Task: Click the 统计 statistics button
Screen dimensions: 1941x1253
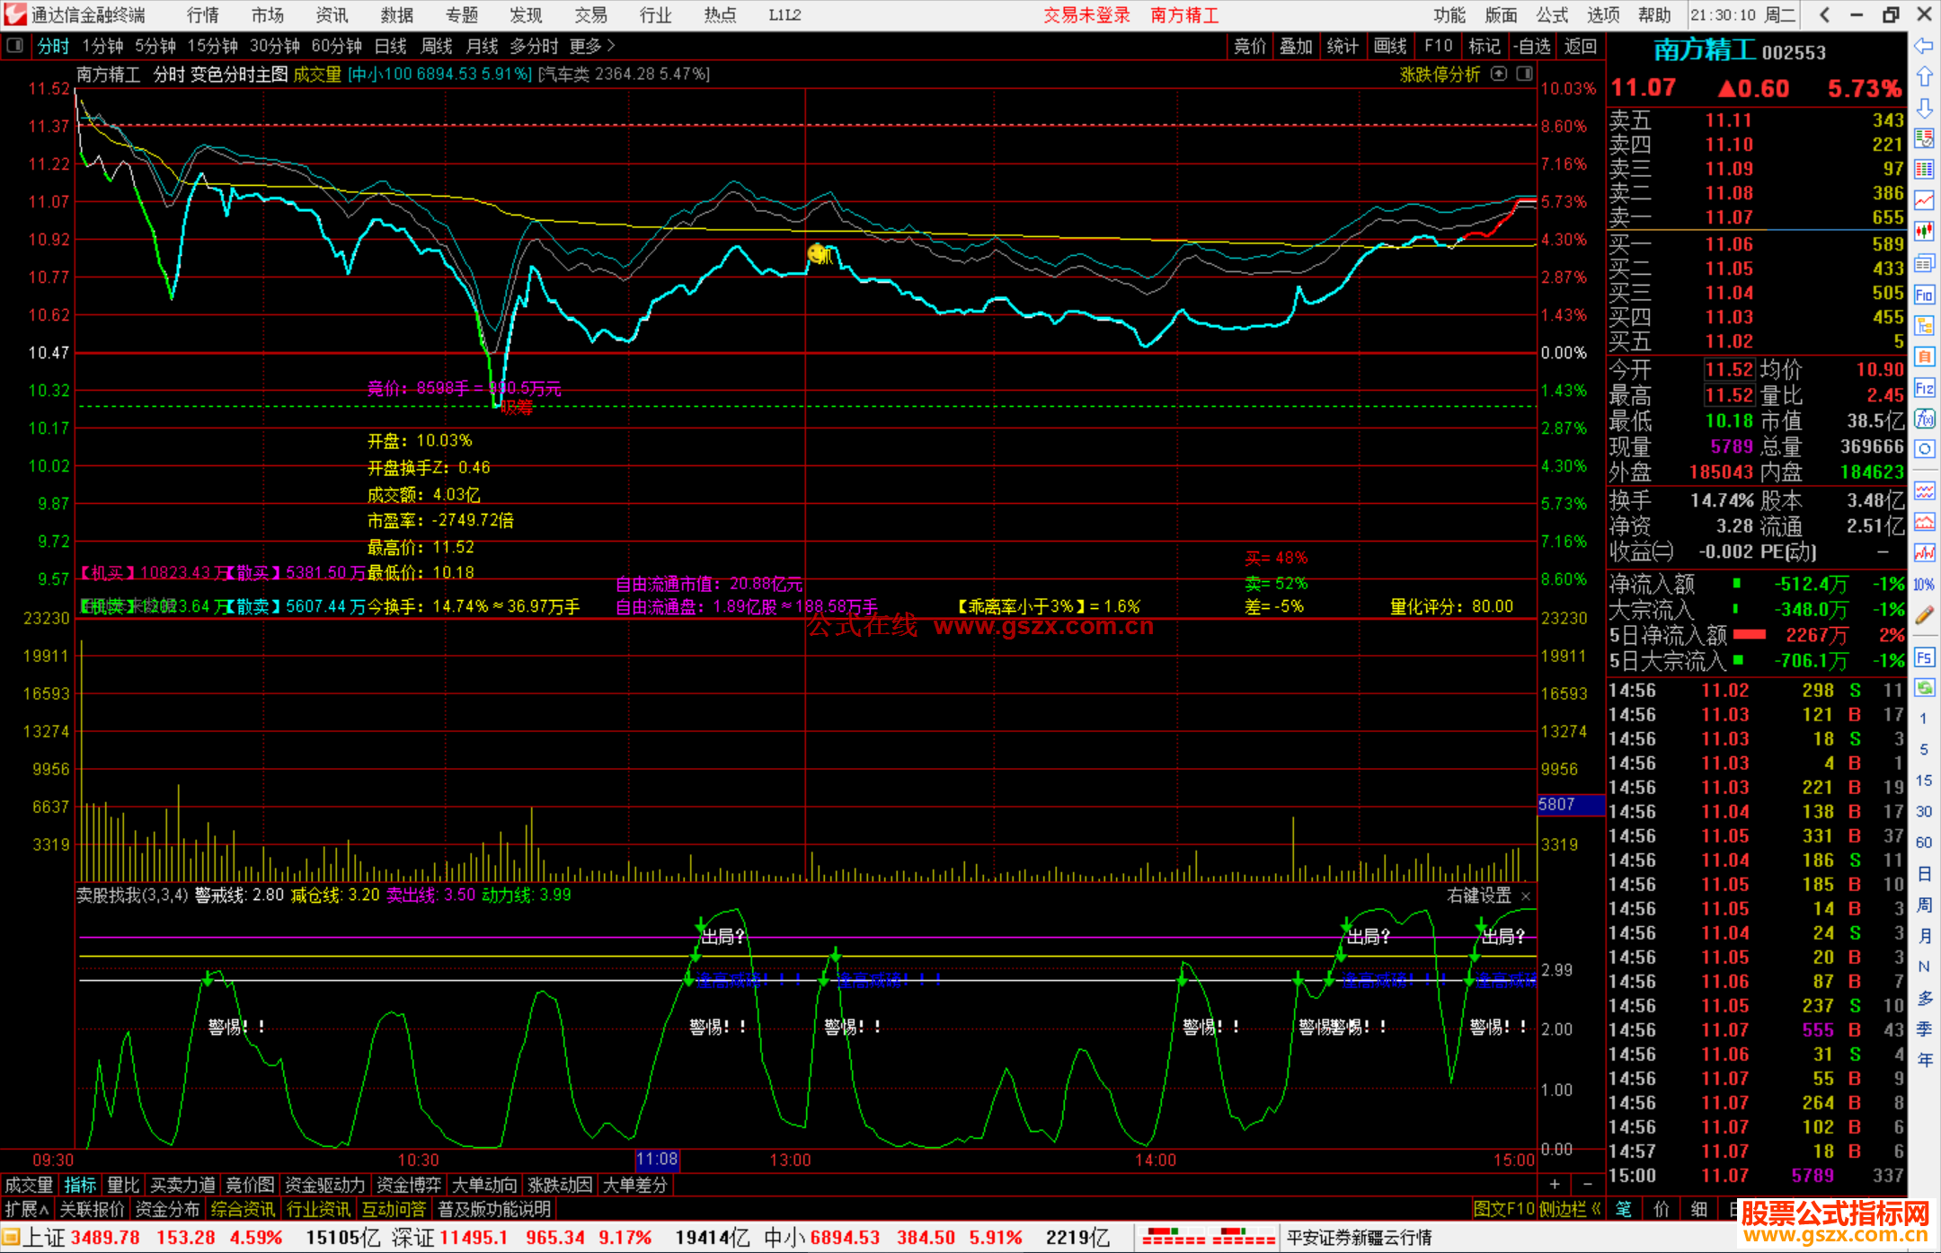Action: pyautogui.click(x=1343, y=46)
